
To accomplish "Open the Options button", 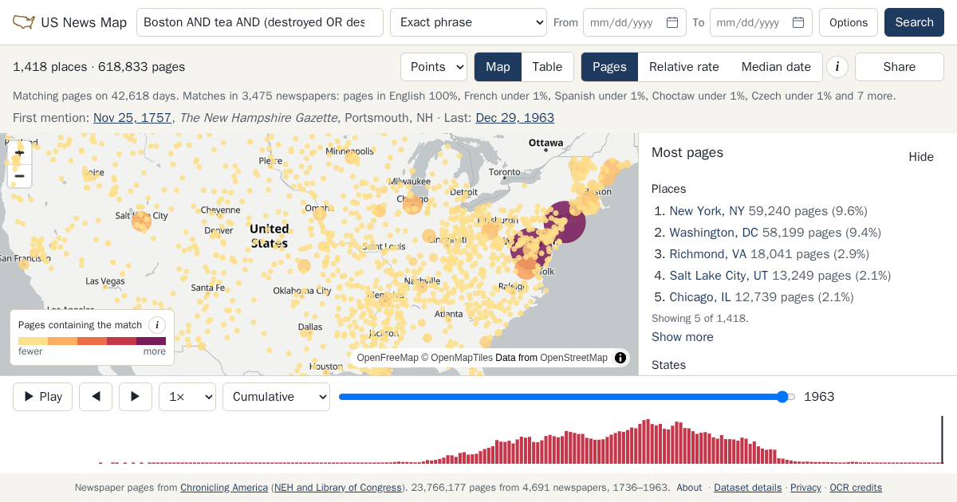I will (x=849, y=22).
